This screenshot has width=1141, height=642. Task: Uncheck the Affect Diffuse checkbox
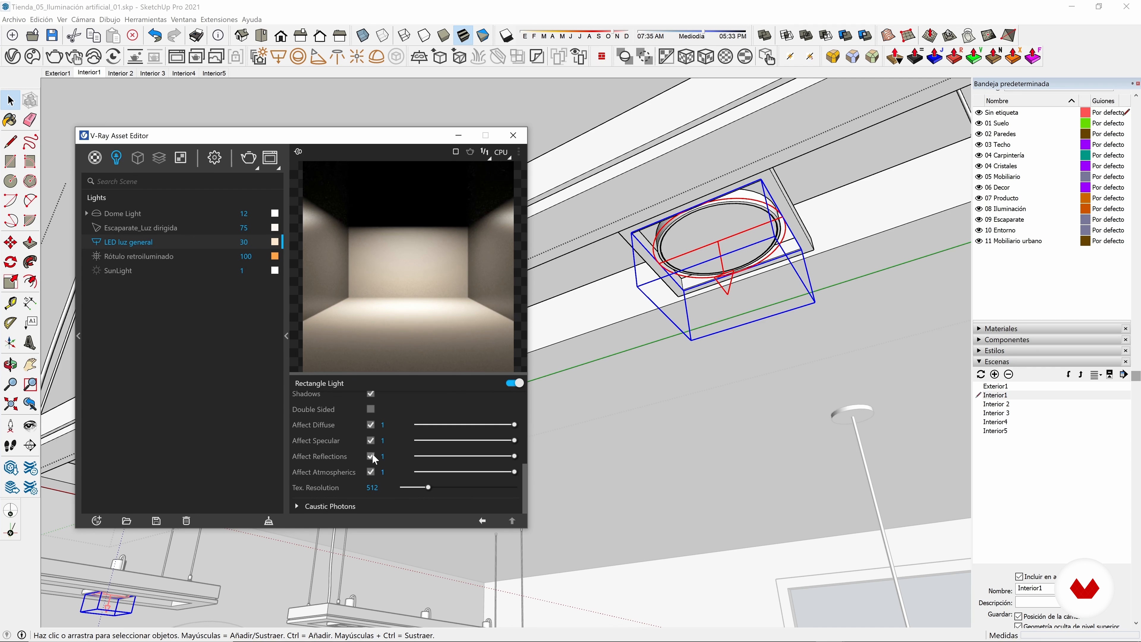point(371,424)
